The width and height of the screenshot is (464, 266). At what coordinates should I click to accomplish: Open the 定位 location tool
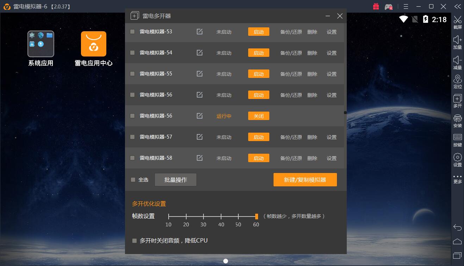tap(457, 79)
